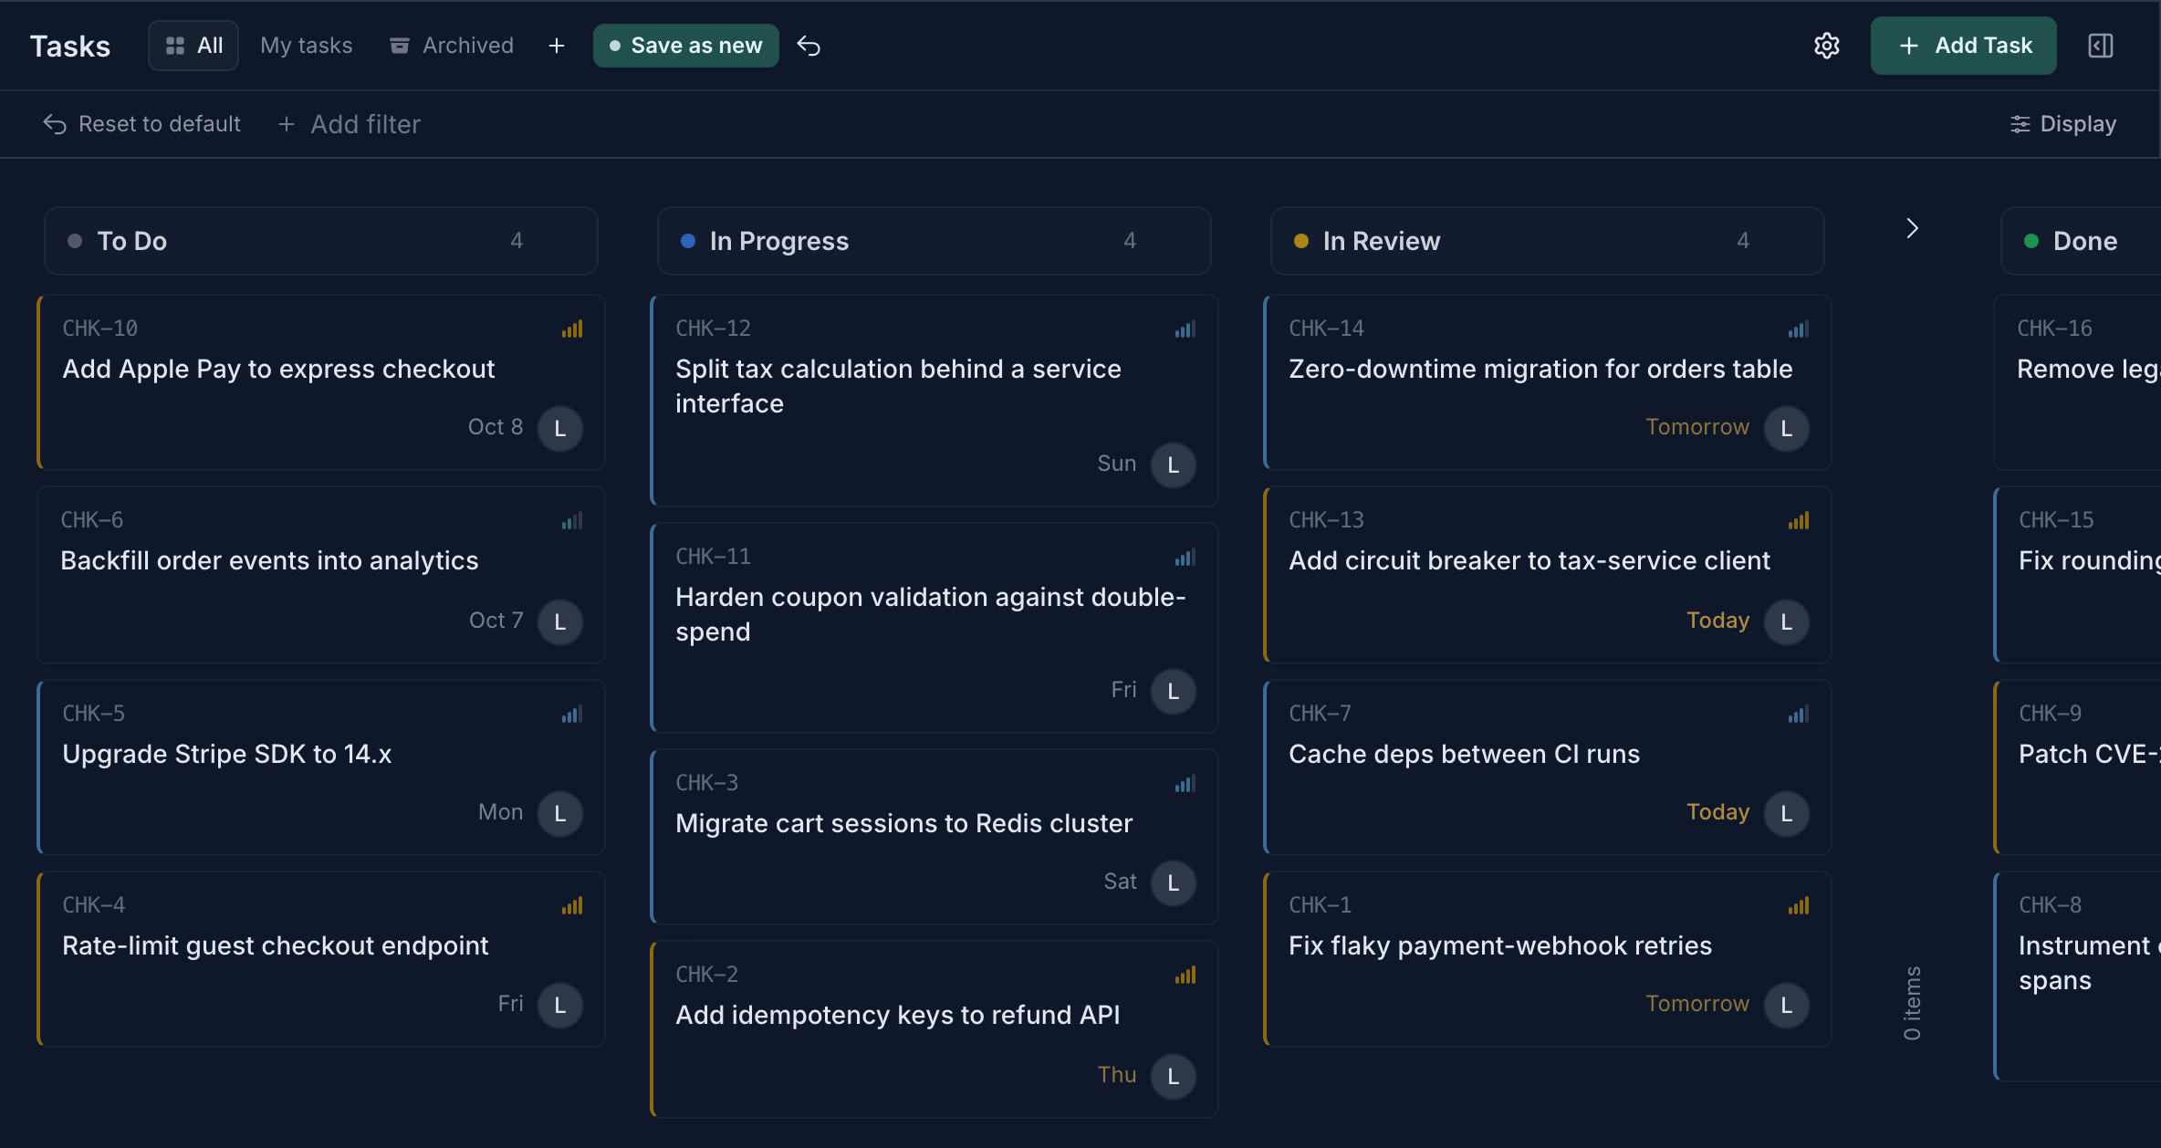Image resolution: width=2161 pixels, height=1148 pixels.
Task: Click the In Progress column header
Action: pyautogui.click(x=934, y=241)
